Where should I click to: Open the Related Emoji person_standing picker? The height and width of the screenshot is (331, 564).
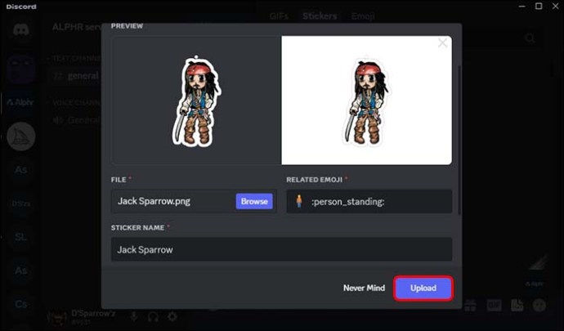coord(369,201)
